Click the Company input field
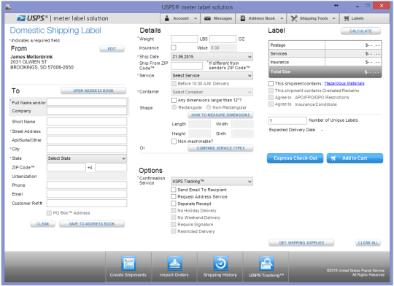 tap(87, 111)
